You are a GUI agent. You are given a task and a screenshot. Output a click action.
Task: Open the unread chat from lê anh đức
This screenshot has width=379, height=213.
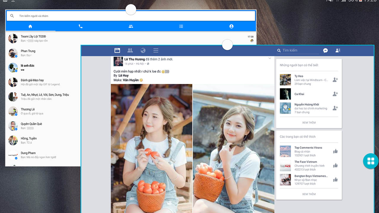pyautogui.click(x=44, y=67)
